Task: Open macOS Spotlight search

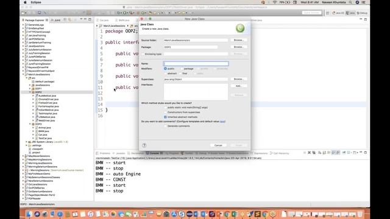Action: pos(350,2)
